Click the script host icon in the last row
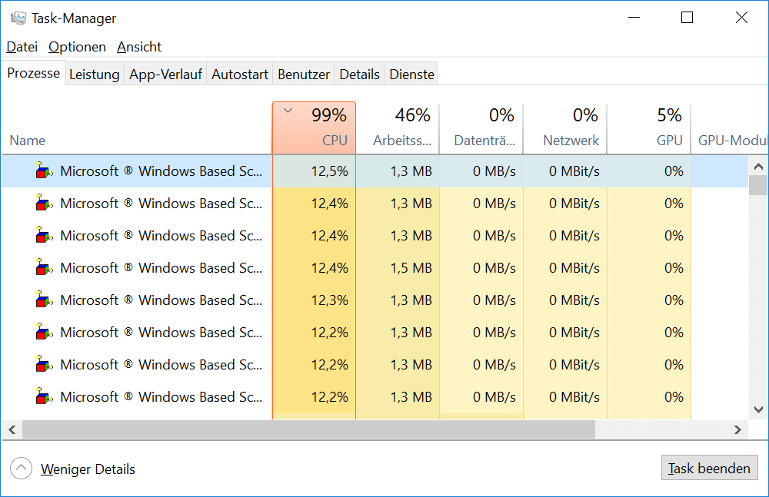This screenshot has width=769, height=497. tap(45, 397)
